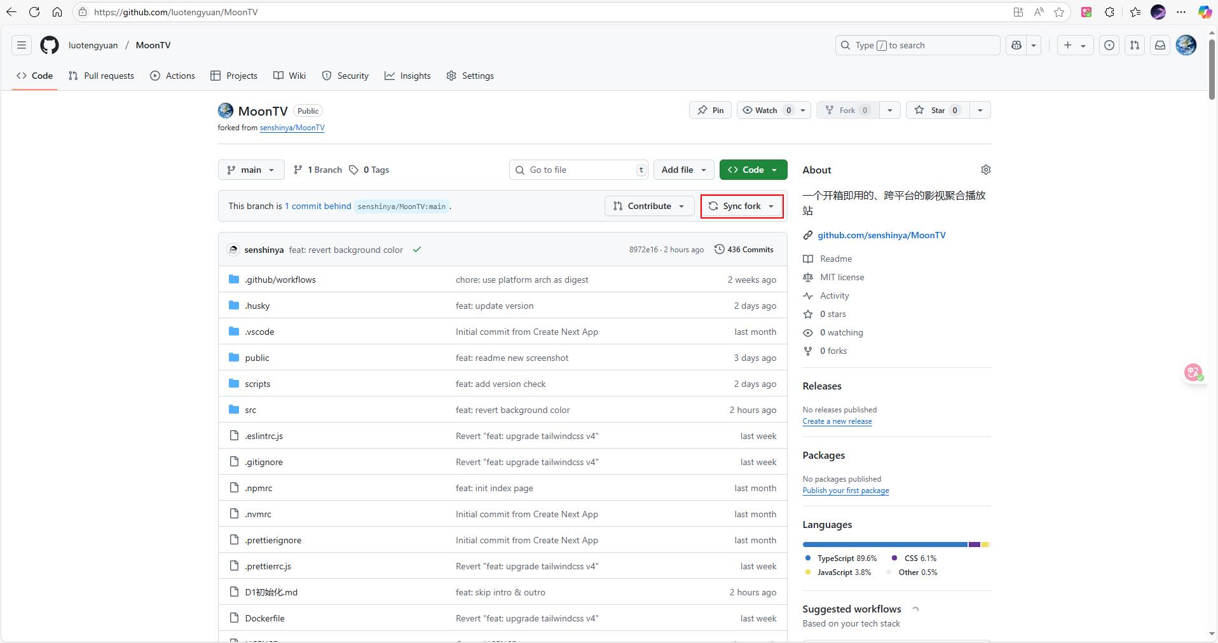Pin the MoonTV repository
1218x643 pixels.
(710, 110)
